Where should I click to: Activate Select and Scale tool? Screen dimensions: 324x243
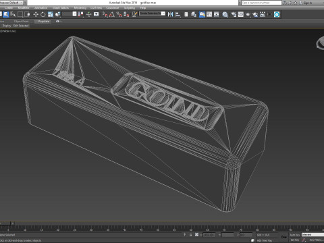(51, 14)
